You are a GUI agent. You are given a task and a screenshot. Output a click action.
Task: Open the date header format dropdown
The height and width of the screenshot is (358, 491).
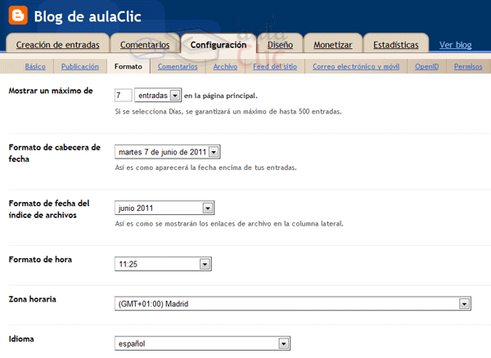click(x=168, y=151)
